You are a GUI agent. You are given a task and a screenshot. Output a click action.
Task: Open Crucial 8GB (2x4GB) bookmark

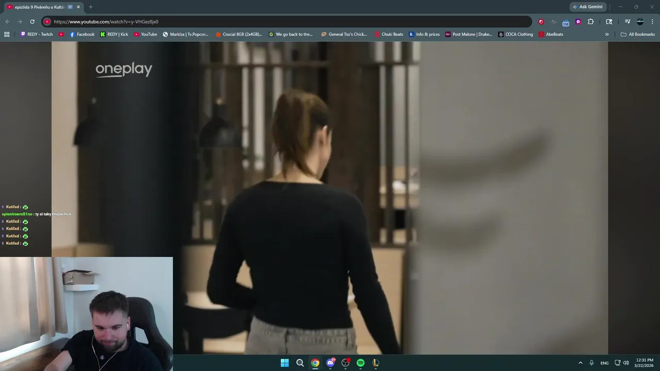[x=239, y=35]
